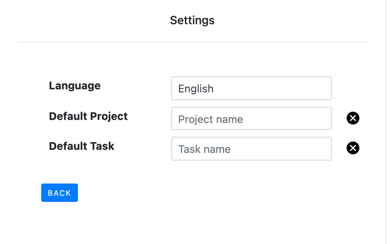Click the black X beside Task name
This screenshot has width=390, height=244.
(x=353, y=148)
